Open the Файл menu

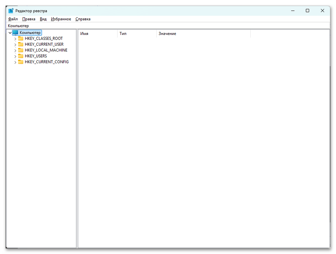pos(13,19)
